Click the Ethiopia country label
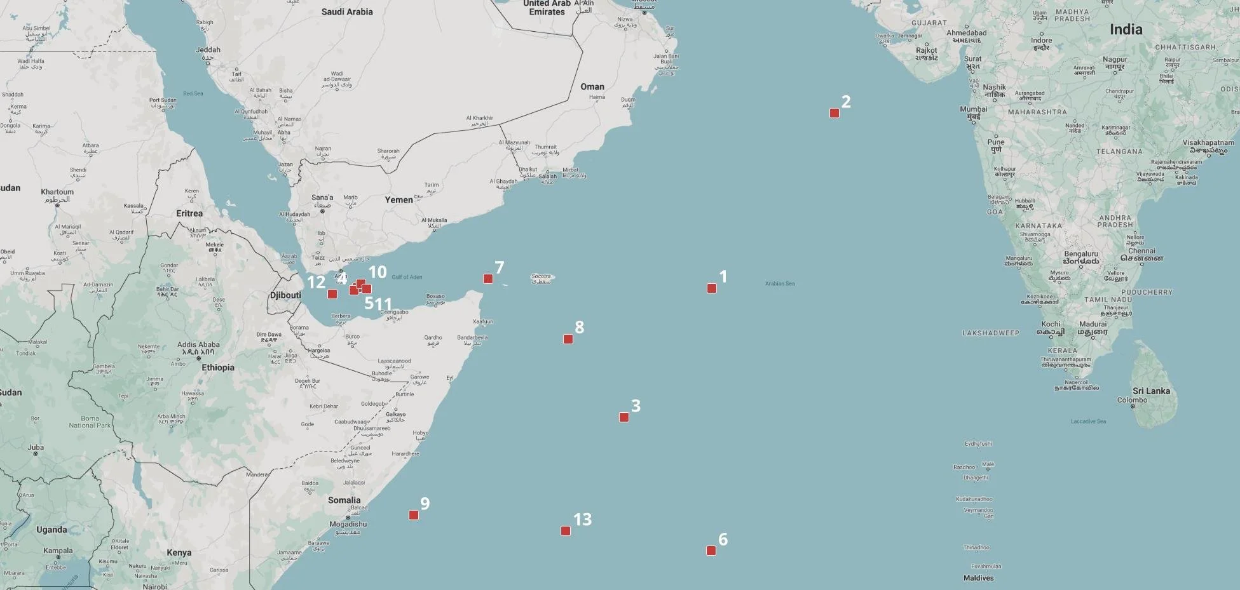Viewport: 1240px width, 590px height. click(x=218, y=367)
